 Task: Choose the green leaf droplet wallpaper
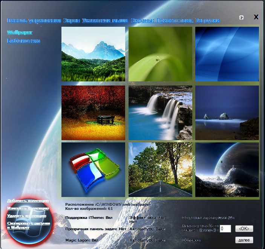pyautogui.click(x=160, y=54)
